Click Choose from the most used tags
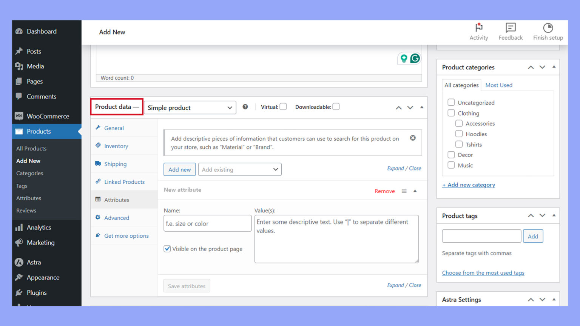580x326 pixels. click(483, 272)
